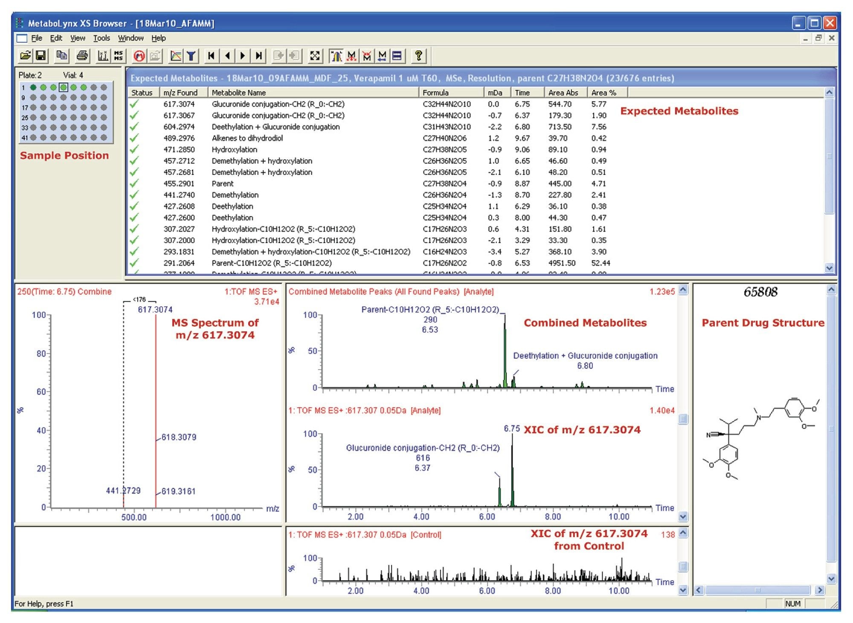Select highlighted vial 4 in plate row 1
Screen dimensions: 853x623
point(64,87)
